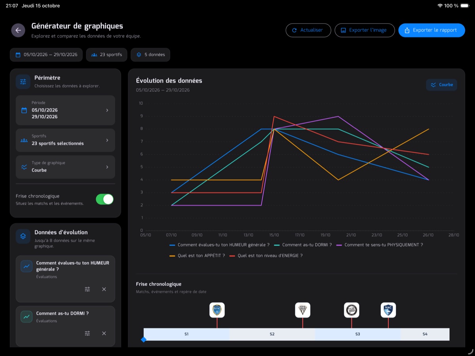475x356 pixels.
Task: Open settings for HUMEUR générale data
Action: tap(87, 289)
